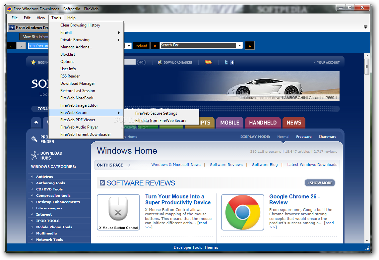Click the vertical scrollbar down arrow

pos(367,241)
